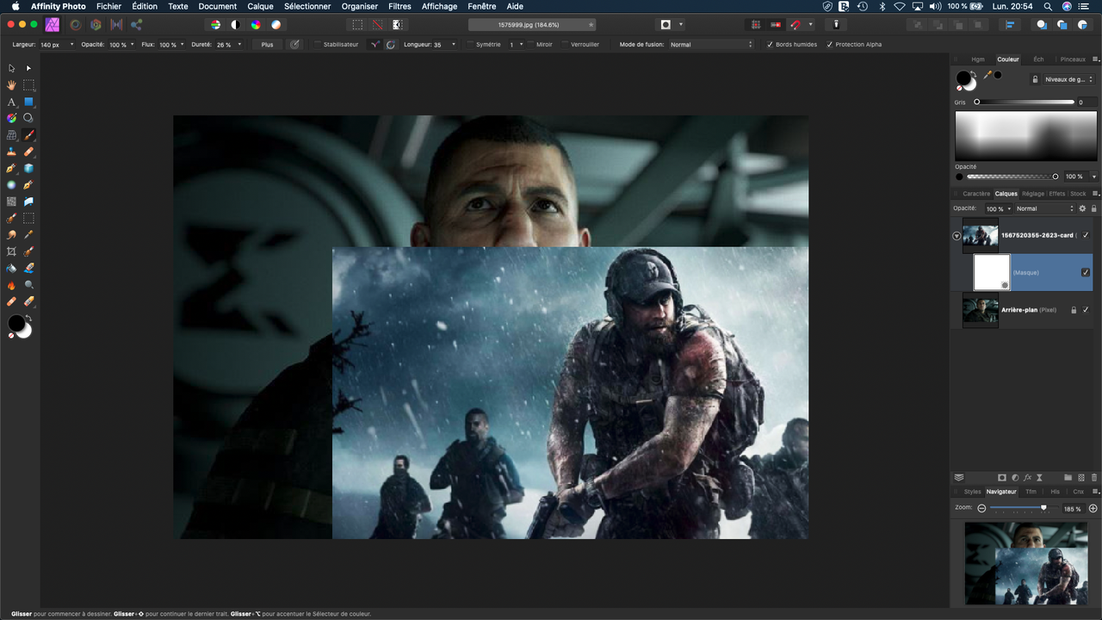Screen dimensions: 1102x620
Task: Select the Crop tool in the toolbox
Action: 11,251
